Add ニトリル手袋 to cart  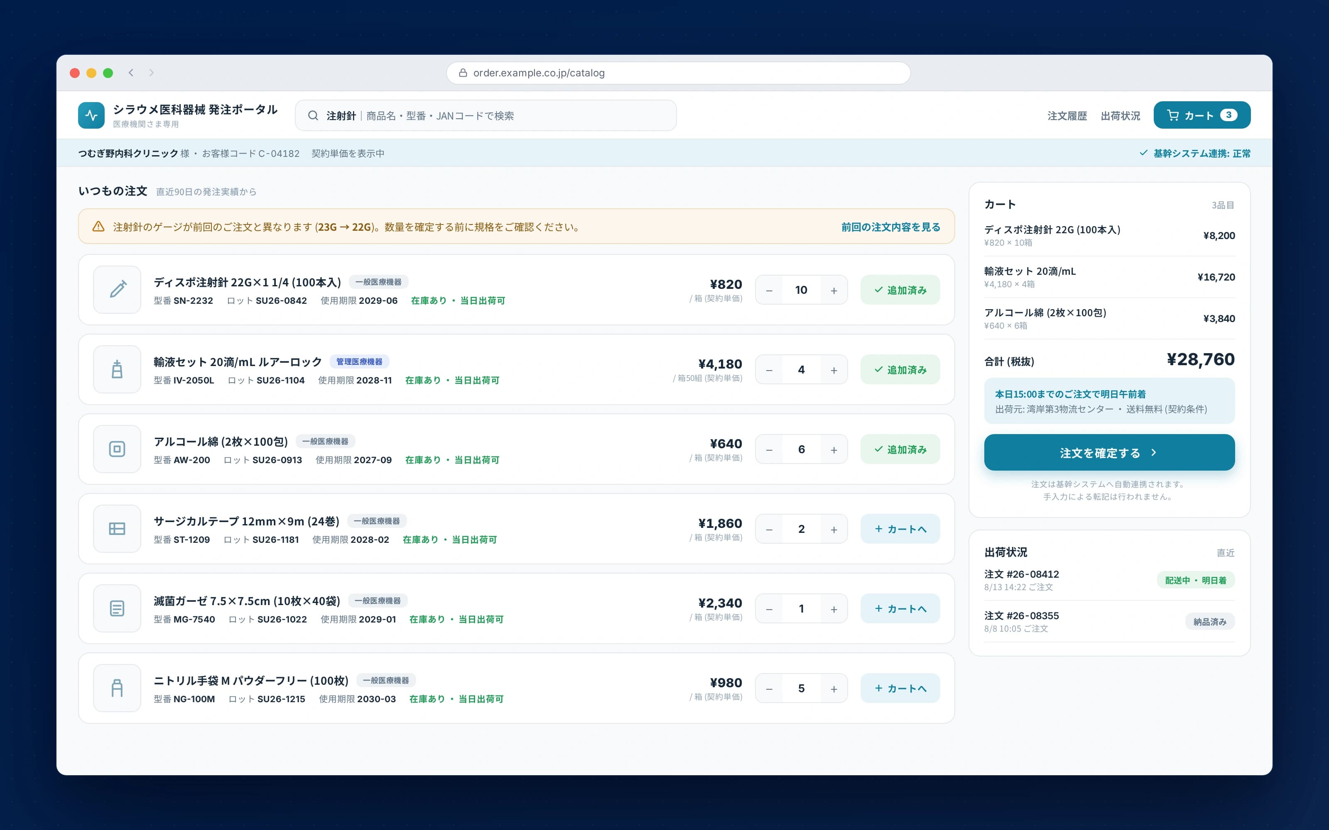[x=900, y=688]
